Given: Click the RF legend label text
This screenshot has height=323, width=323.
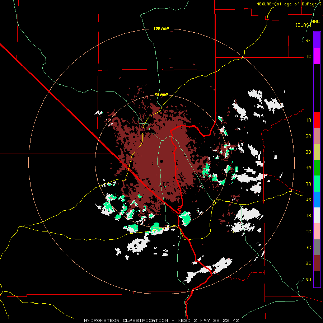Looking at the screenshot, I should (x=308, y=40).
